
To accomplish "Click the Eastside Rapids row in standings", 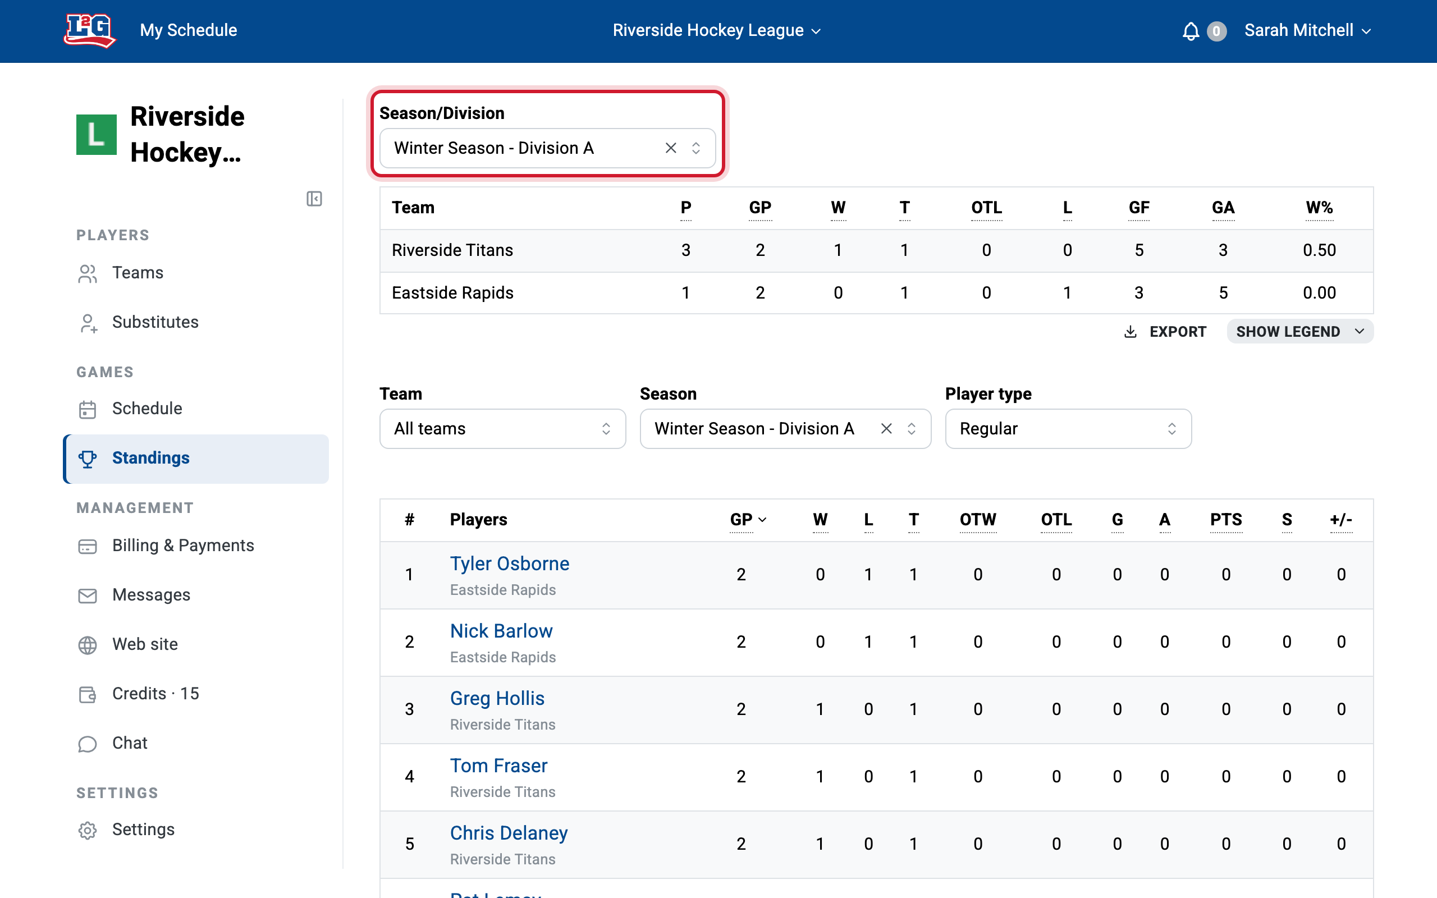I will (x=876, y=293).
